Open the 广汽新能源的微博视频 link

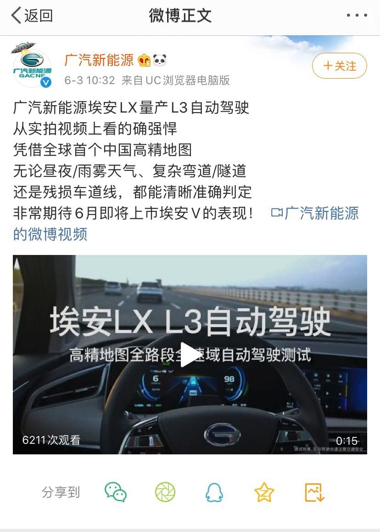186,224
